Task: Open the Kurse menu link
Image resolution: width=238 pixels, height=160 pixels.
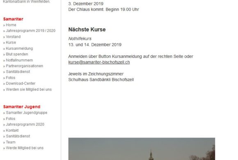Action: [11, 43]
